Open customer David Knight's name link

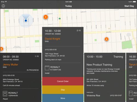pyautogui.click(x=53, y=39)
